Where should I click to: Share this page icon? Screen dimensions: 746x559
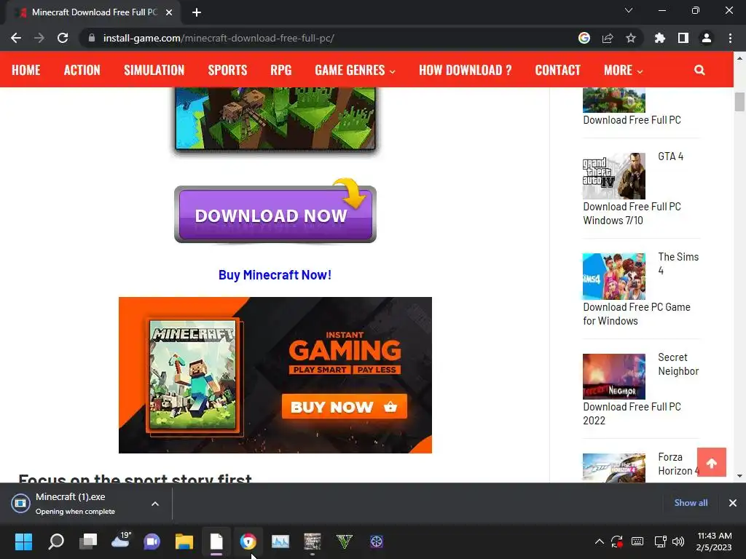[608, 38]
